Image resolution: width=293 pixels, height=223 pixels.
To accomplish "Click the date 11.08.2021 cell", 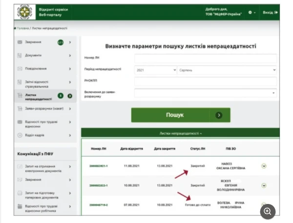I will pos(131,166).
